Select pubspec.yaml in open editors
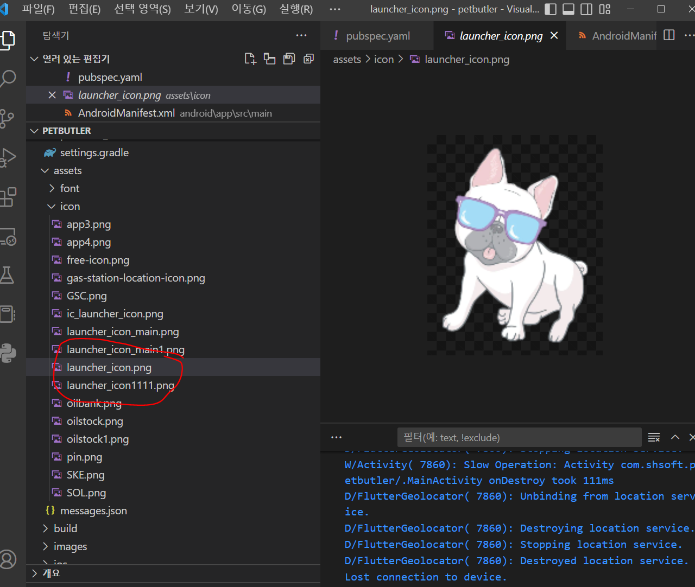Viewport: 695px width, 587px height. (173, 77)
